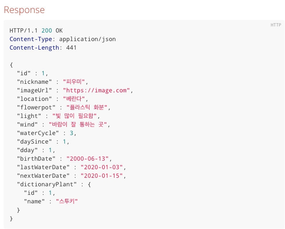
Task: Click the "daySince" key
Action: pyautogui.click(x=34, y=142)
